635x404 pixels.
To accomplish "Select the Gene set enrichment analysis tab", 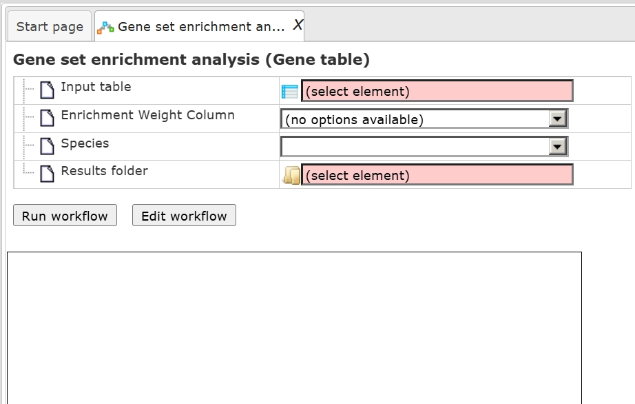I will tap(200, 27).
